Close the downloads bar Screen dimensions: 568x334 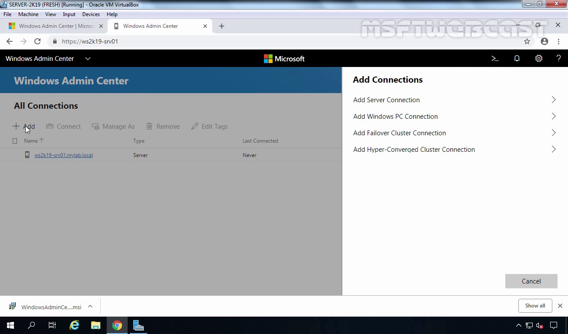pyautogui.click(x=560, y=306)
